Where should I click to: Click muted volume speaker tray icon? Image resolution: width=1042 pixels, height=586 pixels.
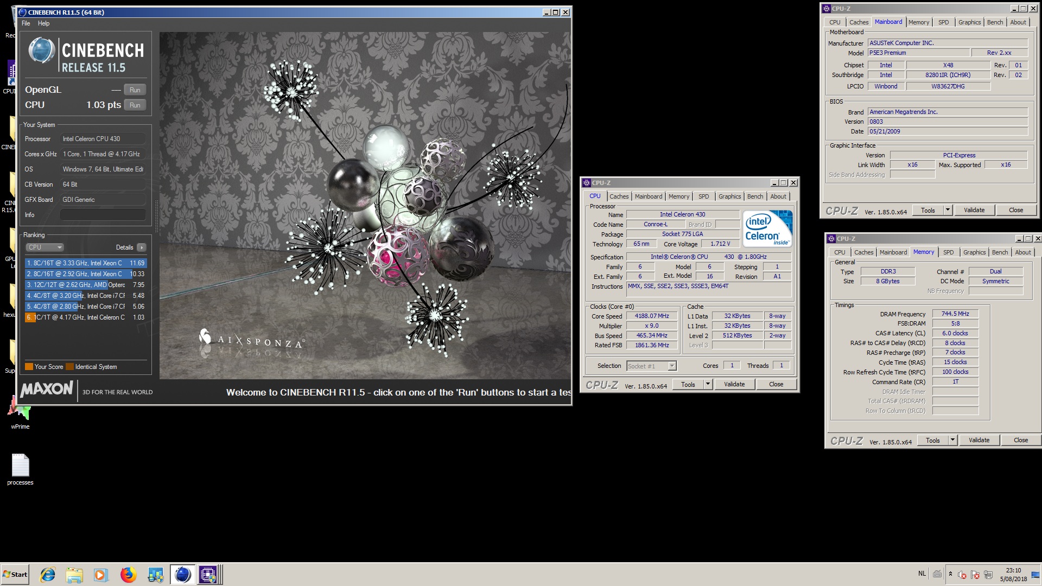[x=962, y=575]
